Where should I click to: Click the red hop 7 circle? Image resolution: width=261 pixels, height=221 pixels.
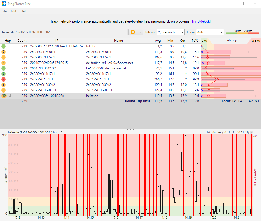tap(4, 79)
